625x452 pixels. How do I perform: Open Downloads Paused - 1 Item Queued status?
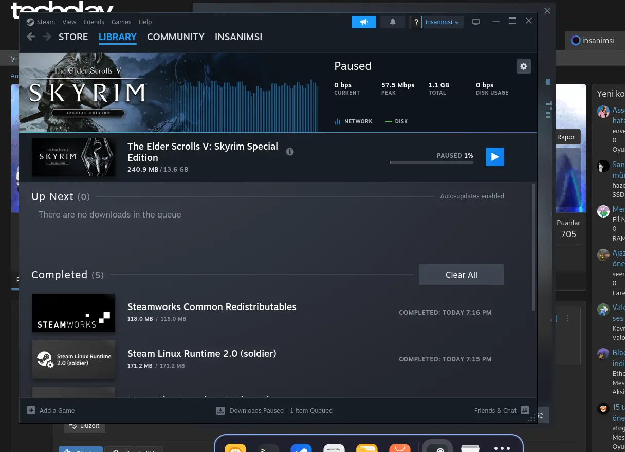(x=281, y=411)
